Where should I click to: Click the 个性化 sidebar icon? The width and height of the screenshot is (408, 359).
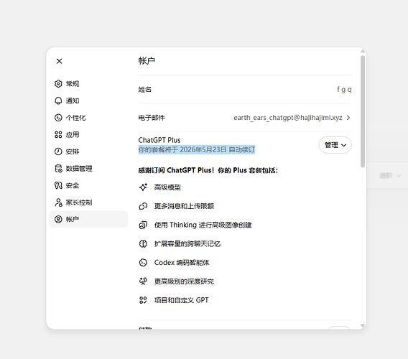coord(58,118)
